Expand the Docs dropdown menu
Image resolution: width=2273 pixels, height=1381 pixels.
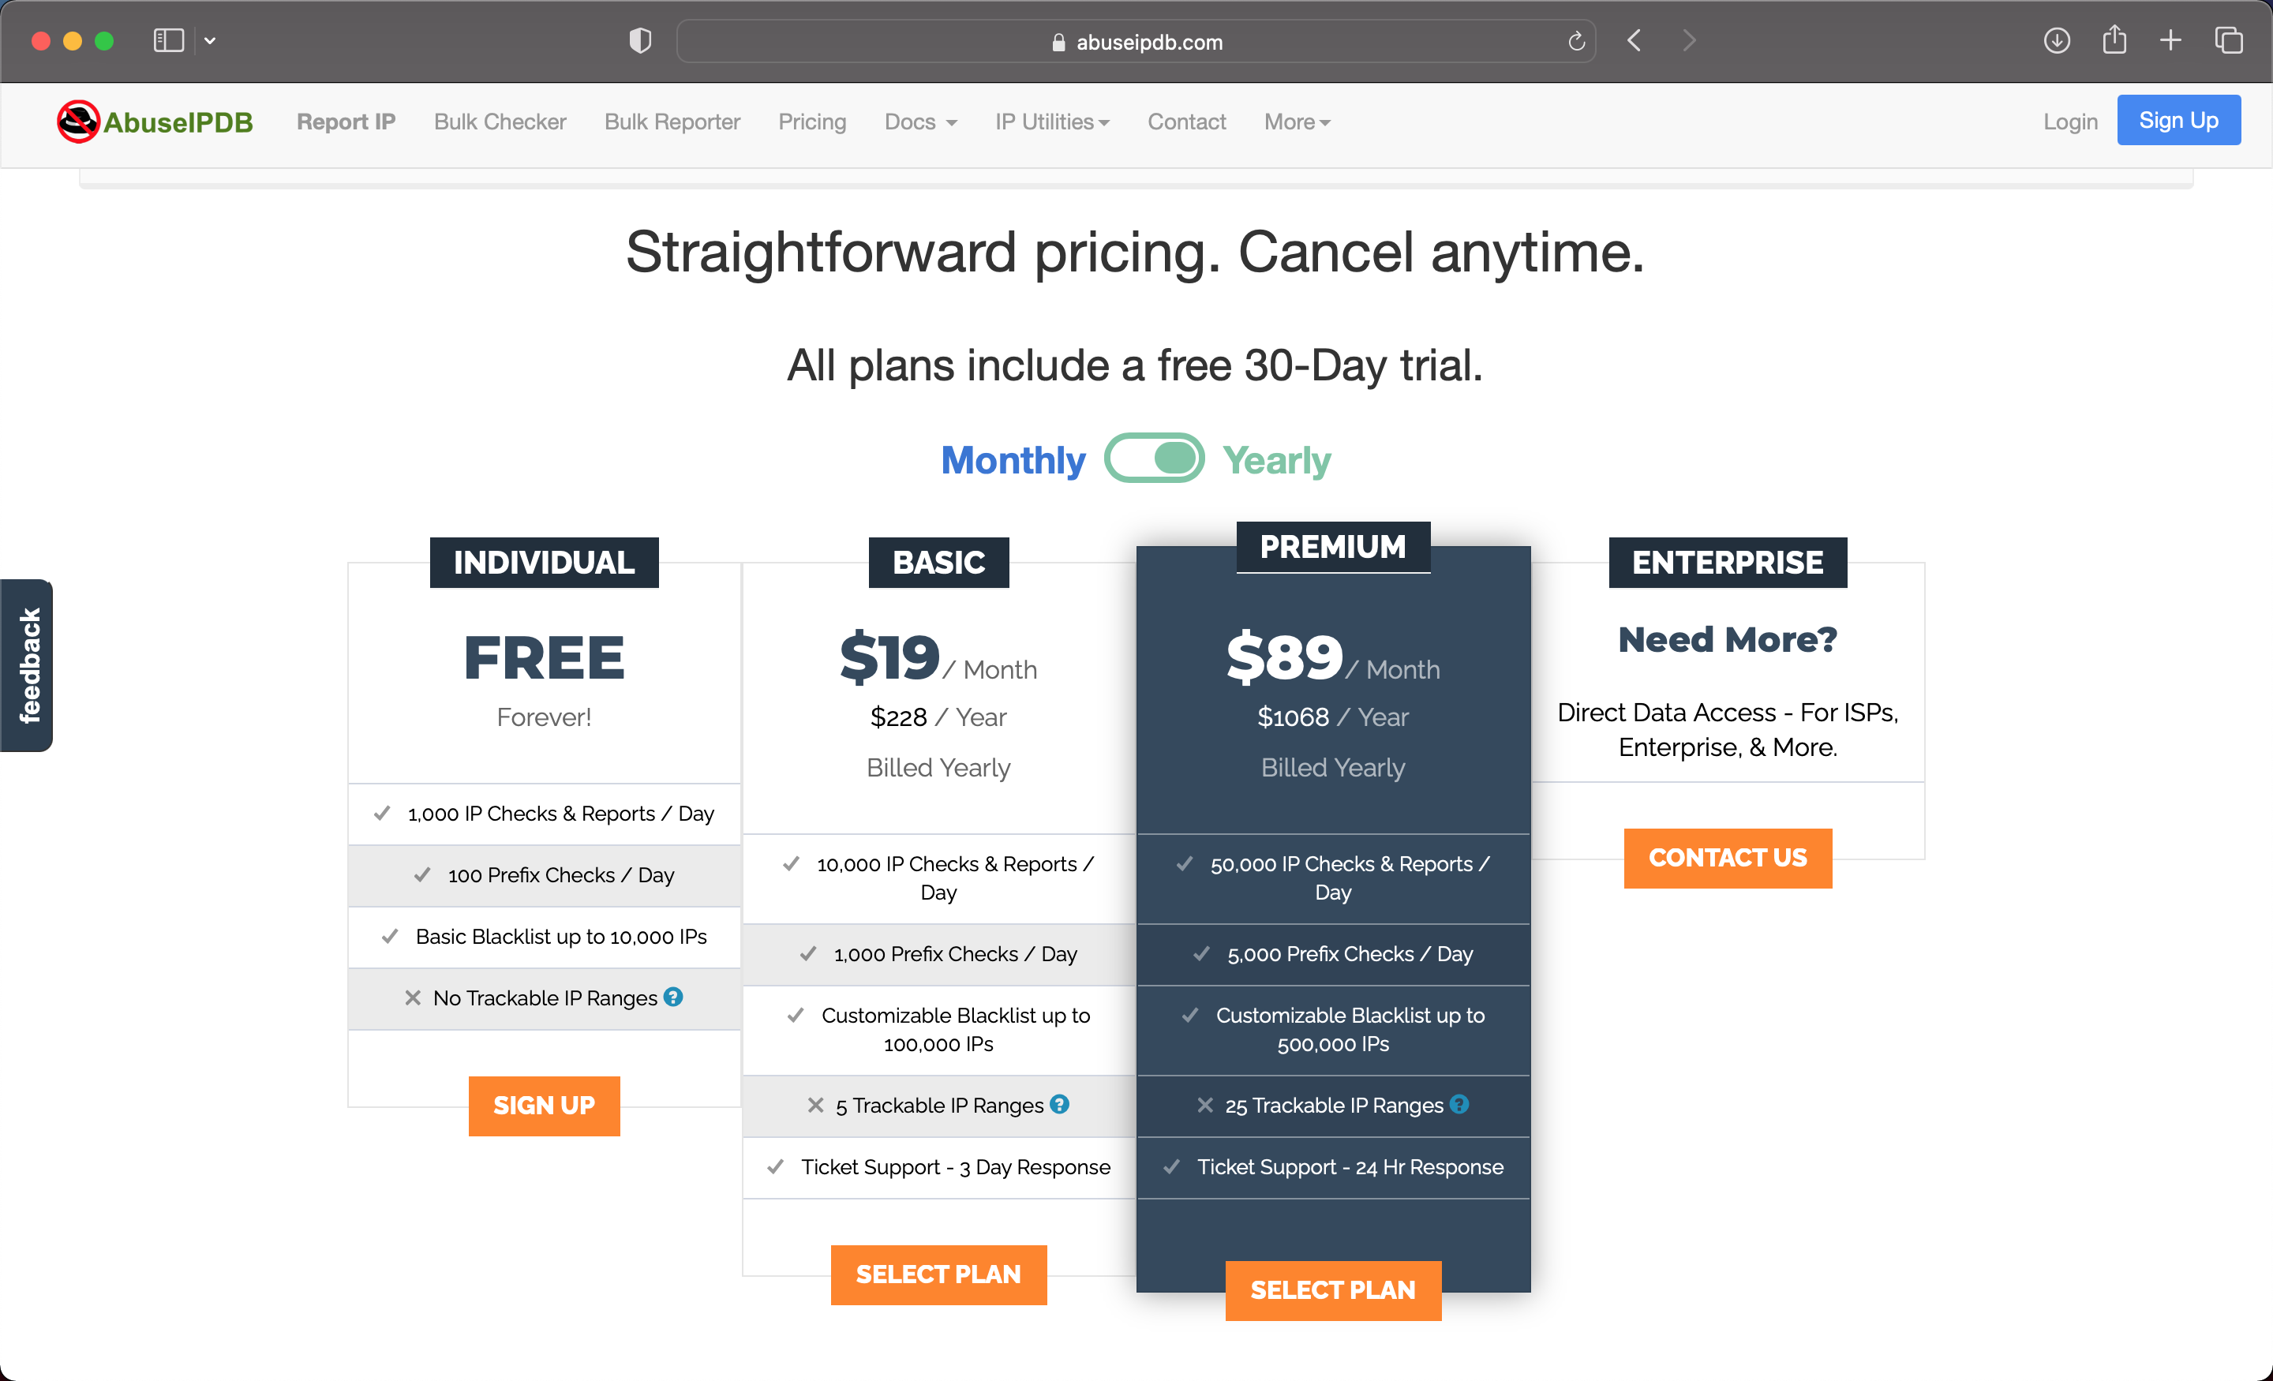click(919, 122)
